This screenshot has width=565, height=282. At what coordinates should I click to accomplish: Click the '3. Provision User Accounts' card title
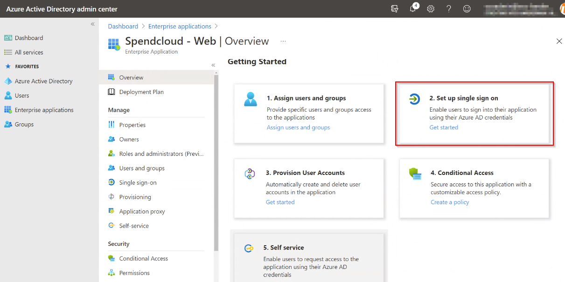[x=305, y=173]
